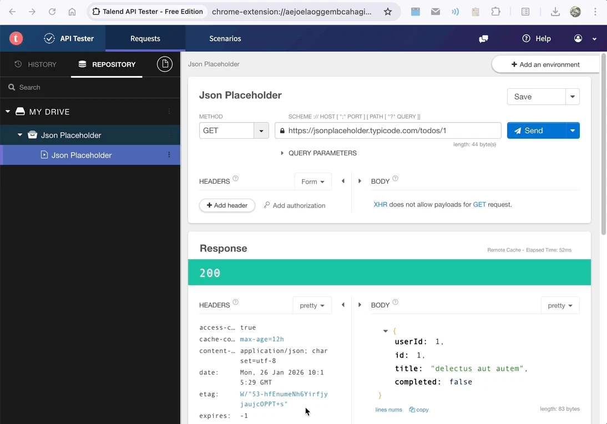Click the etag header value

(284, 399)
